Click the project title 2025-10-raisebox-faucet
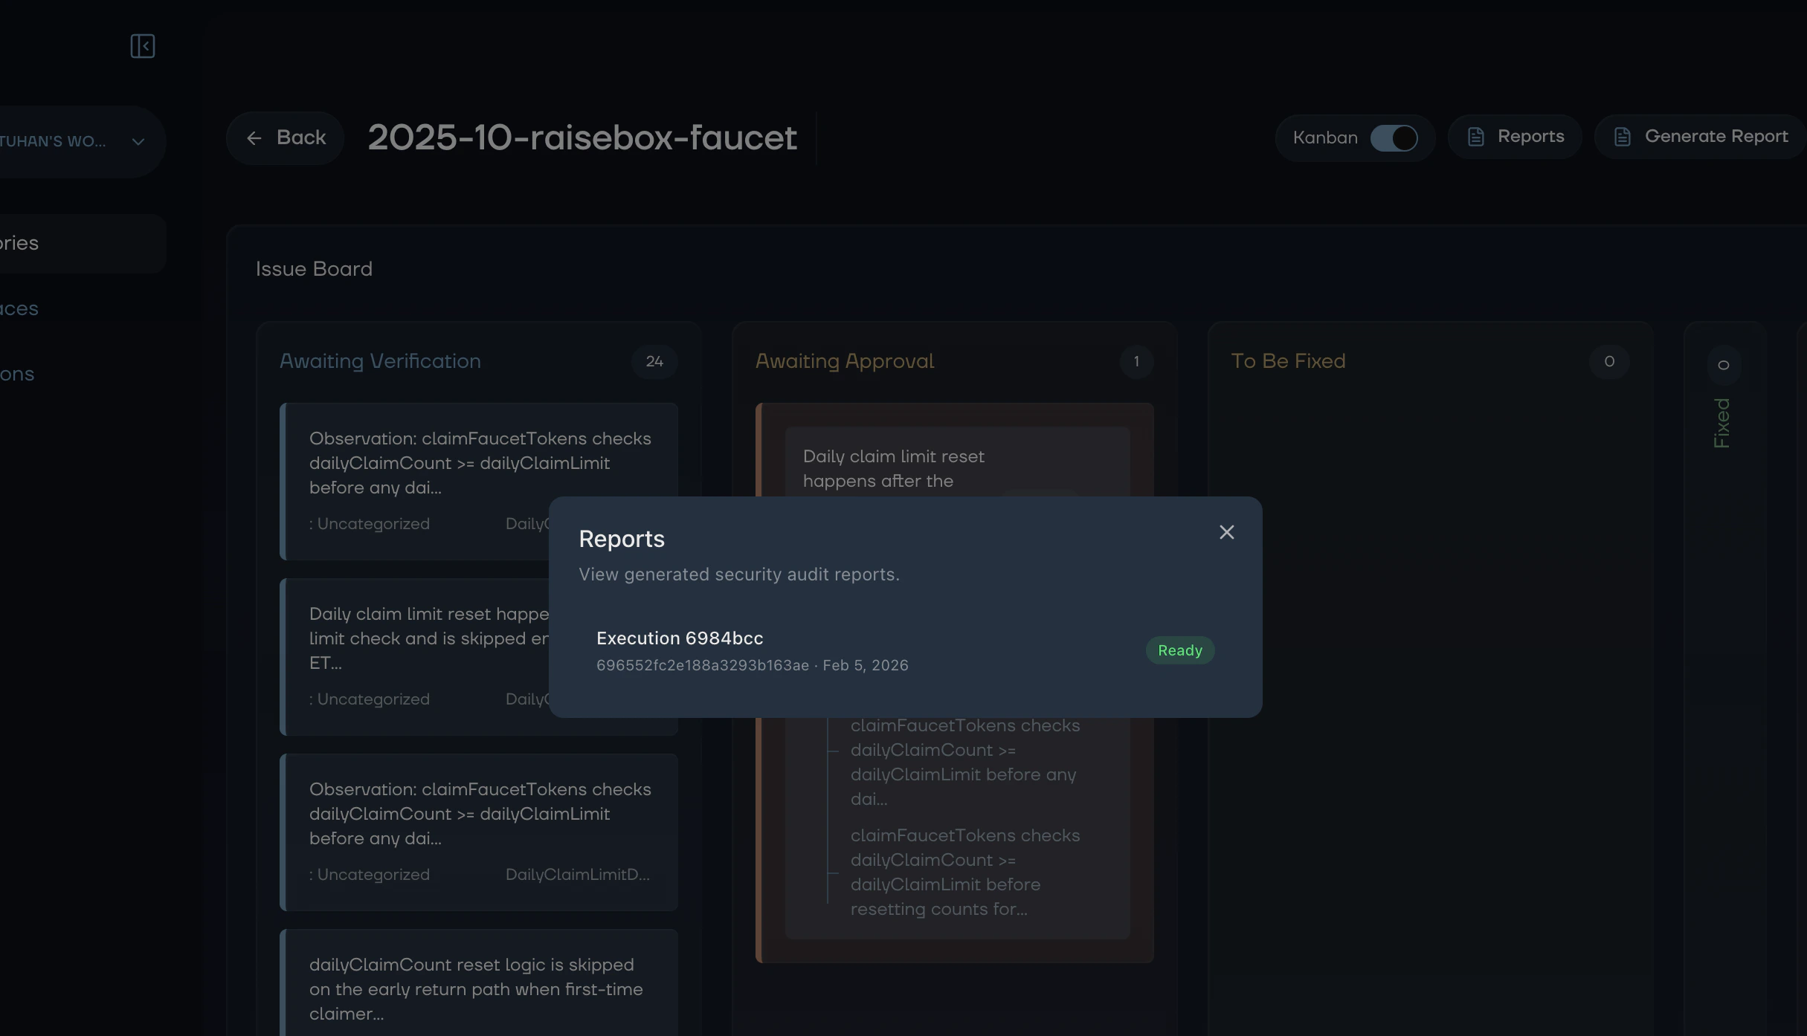The image size is (1807, 1036). [x=582, y=137]
